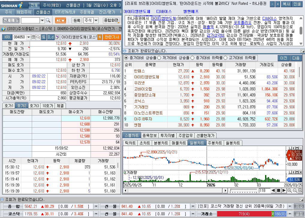Viewport: 305px width, 218px height.
Task: Click the orange N news icon
Action: 100,37
